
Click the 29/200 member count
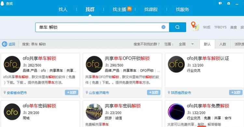[x=34, y=113]
